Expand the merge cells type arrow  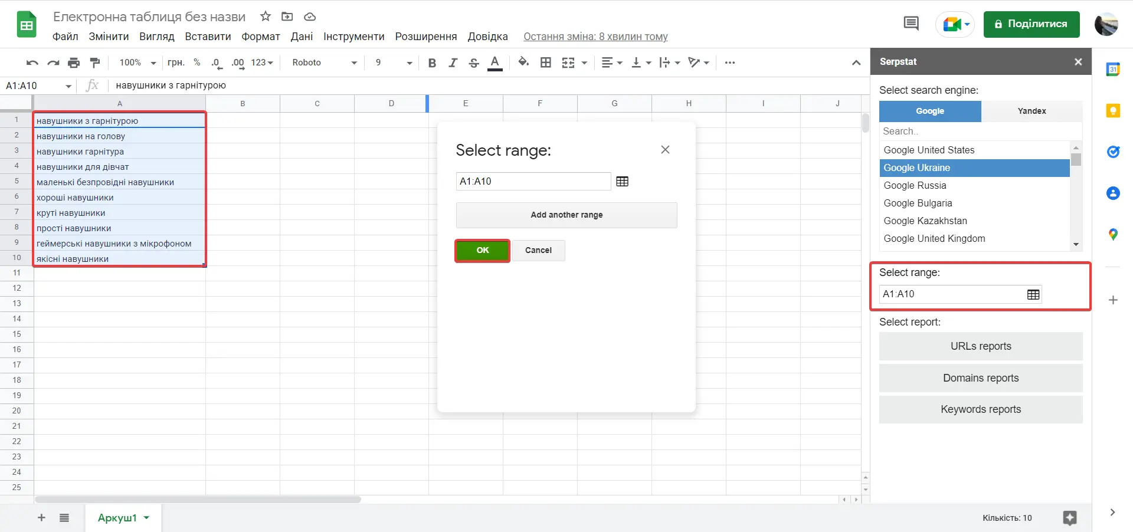click(584, 63)
